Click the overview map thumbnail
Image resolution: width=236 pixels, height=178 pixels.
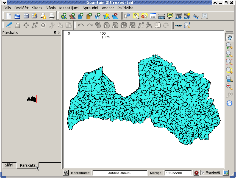pyautogui.click(x=32, y=99)
